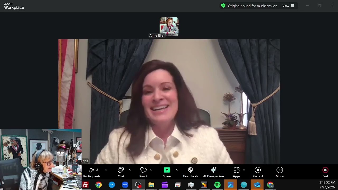Open Spotify from the taskbar

tap(217, 185)
